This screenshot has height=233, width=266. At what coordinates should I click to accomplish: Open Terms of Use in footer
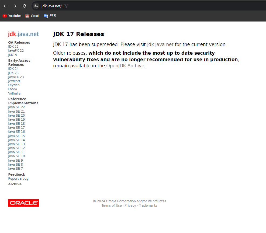[112, 205]
